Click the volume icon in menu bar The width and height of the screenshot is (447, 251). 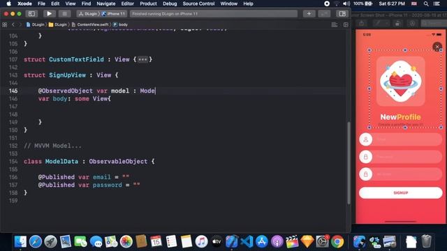[346, 3]
